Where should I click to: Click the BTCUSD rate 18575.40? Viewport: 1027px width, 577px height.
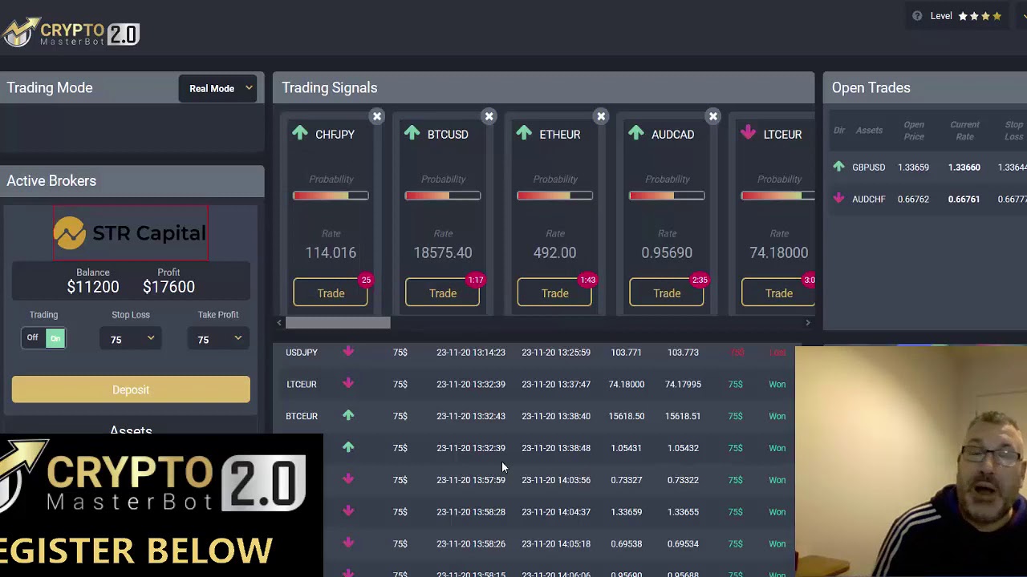443,252
